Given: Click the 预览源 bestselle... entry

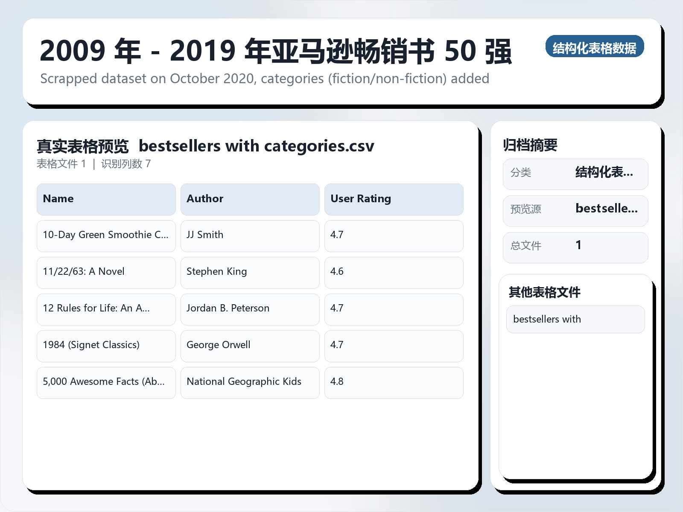Looking at the screenshot, I should [x=575, y=210].
